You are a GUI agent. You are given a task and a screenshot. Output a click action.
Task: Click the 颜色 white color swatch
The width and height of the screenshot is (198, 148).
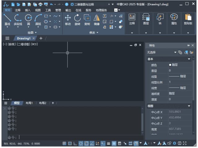[x=170, y=65]
